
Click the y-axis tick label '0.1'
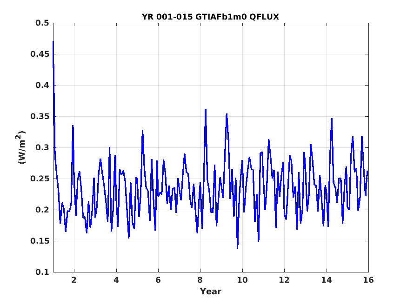(x=42, y=272)
